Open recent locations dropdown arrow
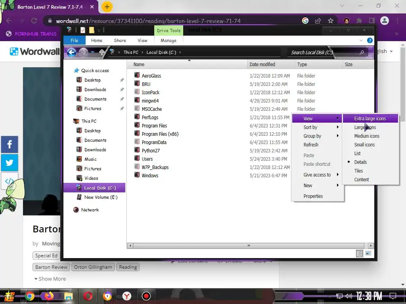Image resolution: width=406 pixels, height=304 pixels. (x=92, y=52)
